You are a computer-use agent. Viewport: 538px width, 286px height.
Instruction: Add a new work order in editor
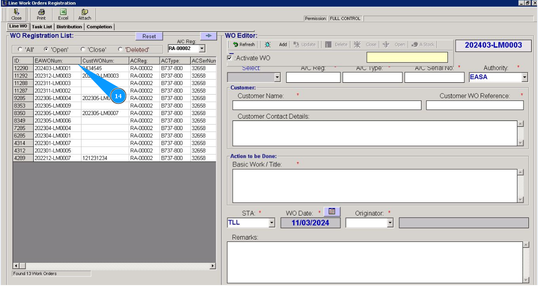[x=283, y=45]
